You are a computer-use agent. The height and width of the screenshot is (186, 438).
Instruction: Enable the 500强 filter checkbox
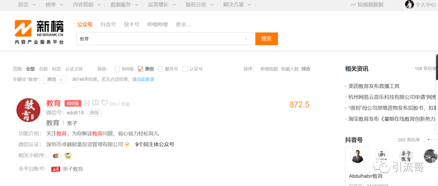118,69
